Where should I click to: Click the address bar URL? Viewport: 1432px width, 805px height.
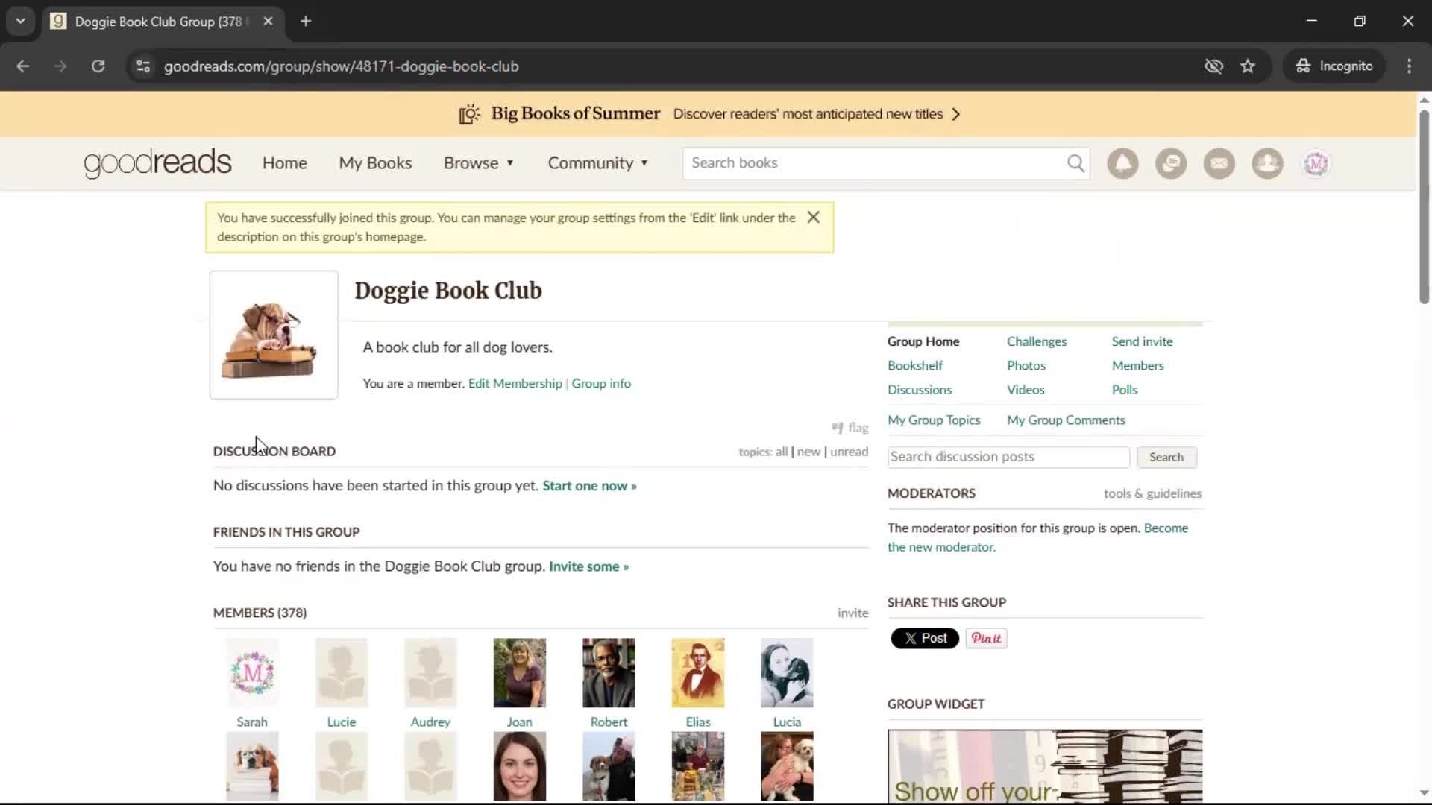(341, 66)
